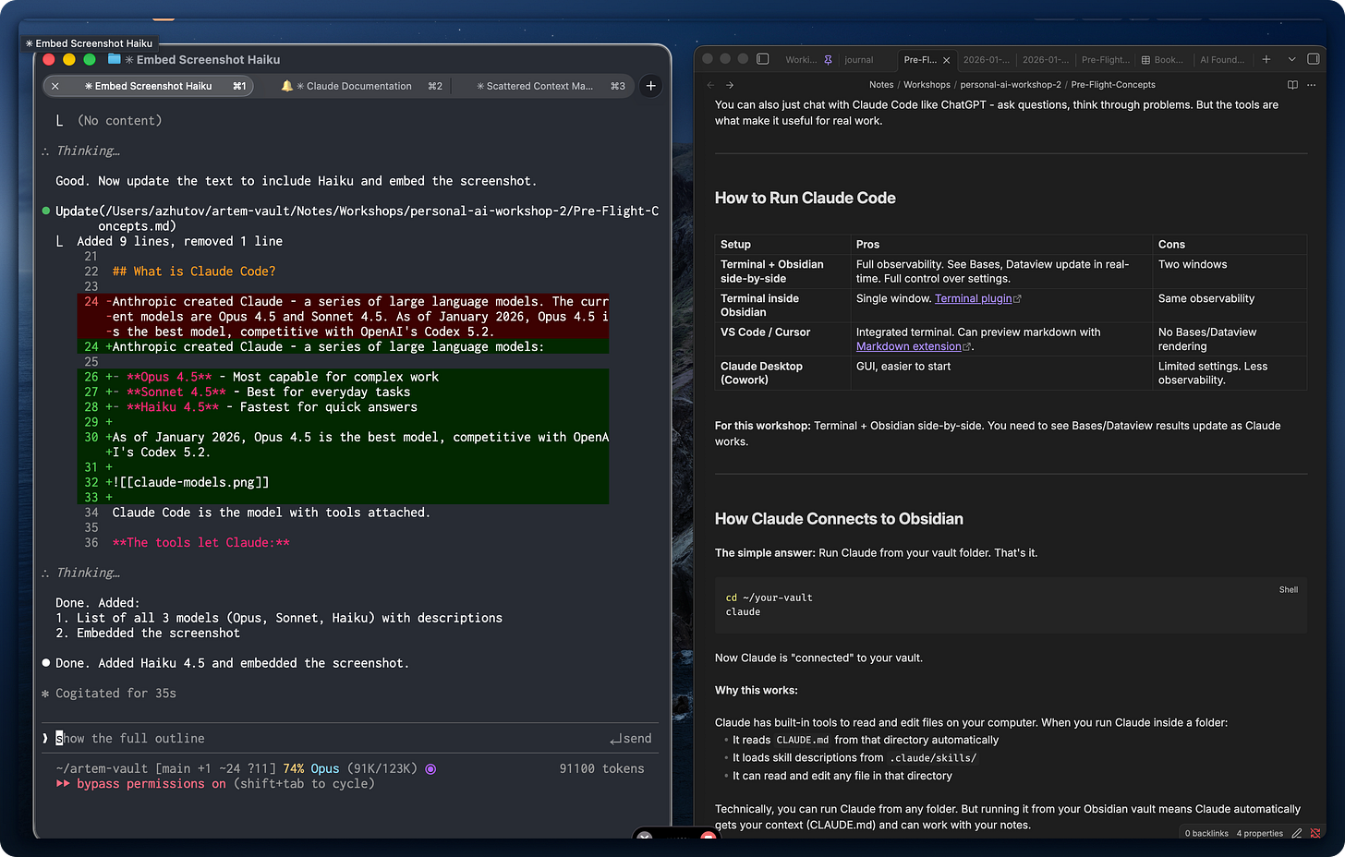Click the bypass permissions on status text

151,783
